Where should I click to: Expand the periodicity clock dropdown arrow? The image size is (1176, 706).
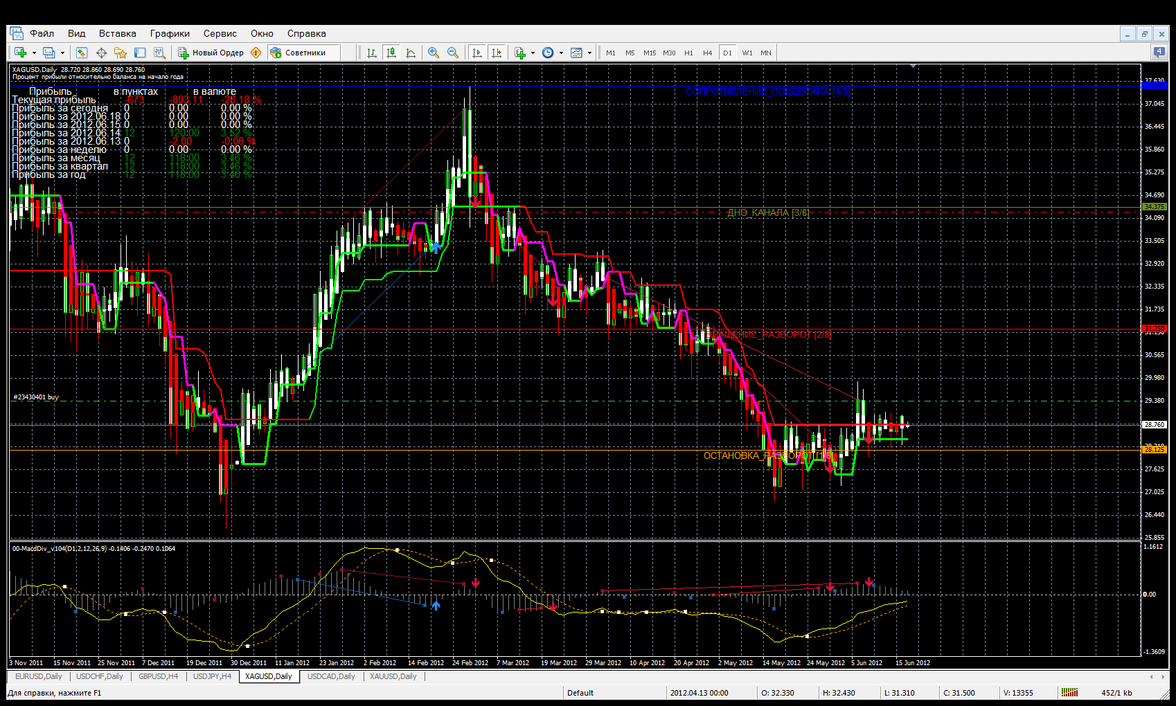click(561, 53)
